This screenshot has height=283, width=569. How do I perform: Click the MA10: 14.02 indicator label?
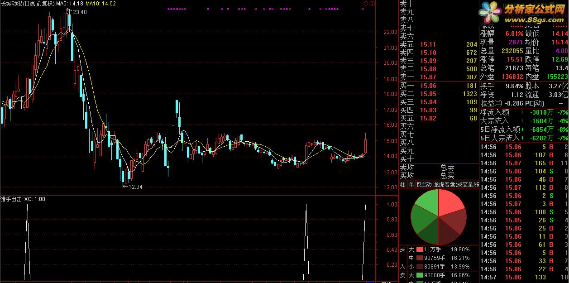tap(100, 4)
